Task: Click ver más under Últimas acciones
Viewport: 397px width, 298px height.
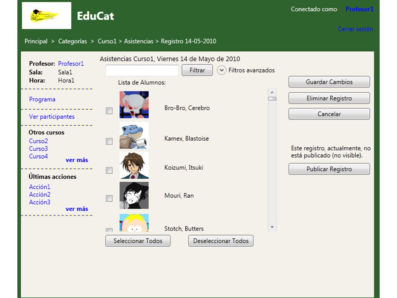Action: pyautogui.click(x=77, y=209)
